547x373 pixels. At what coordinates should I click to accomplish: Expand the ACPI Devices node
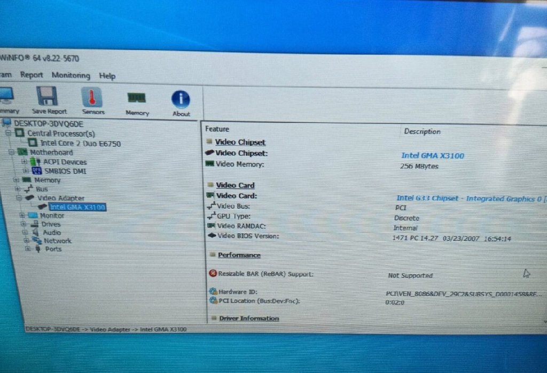24,161
